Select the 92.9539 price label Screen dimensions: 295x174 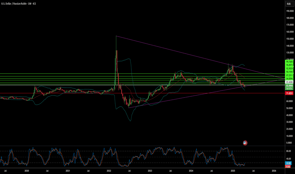pyautogui.click(x=289, y=68)
